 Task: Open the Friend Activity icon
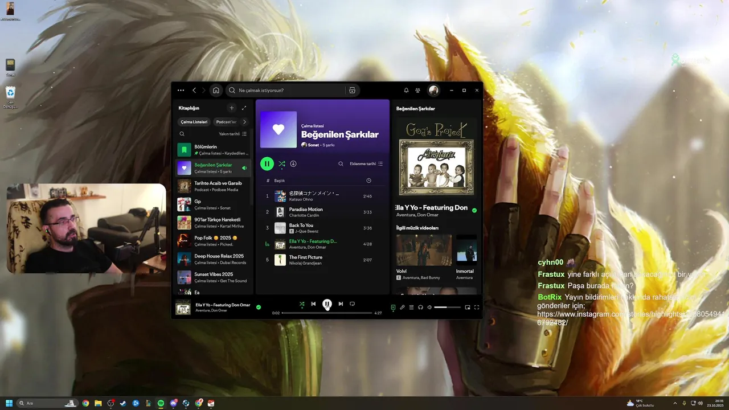click(x=418, y=90)
